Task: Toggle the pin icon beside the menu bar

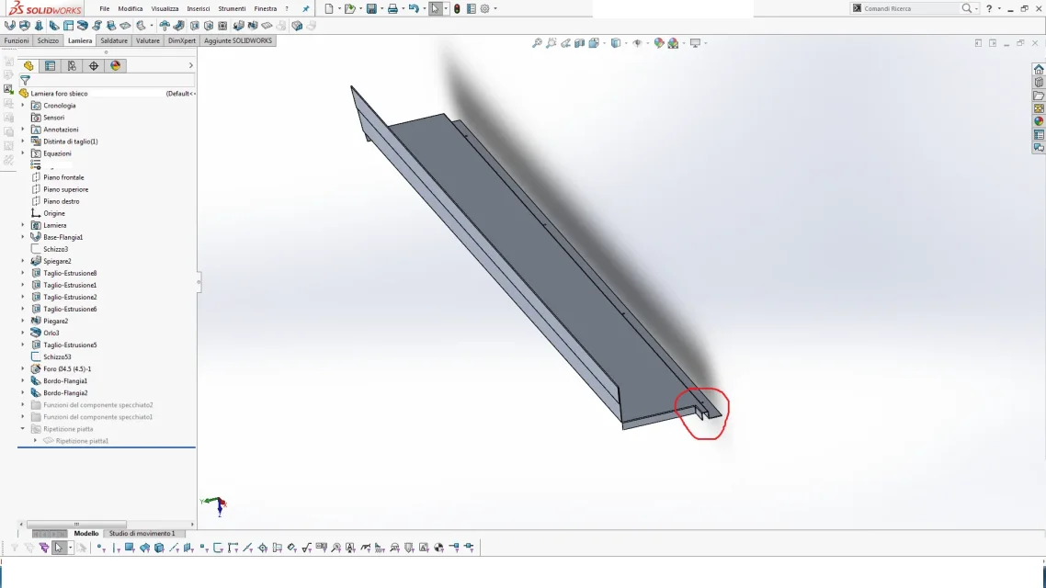Action: click(x=305, y=8)
